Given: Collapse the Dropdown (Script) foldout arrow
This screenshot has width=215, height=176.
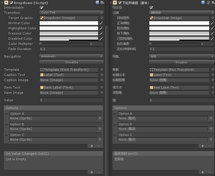Looking at the screenshot, I should click(x=2, y=3).
